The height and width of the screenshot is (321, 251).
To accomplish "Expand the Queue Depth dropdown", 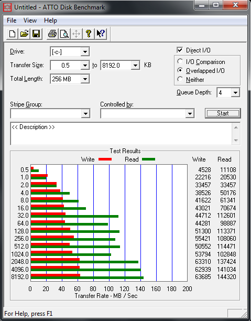I will click(235, 93).
